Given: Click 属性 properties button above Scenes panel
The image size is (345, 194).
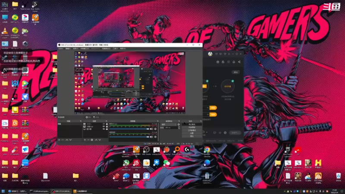Looking at the screenshot, I should coord(88,117).
